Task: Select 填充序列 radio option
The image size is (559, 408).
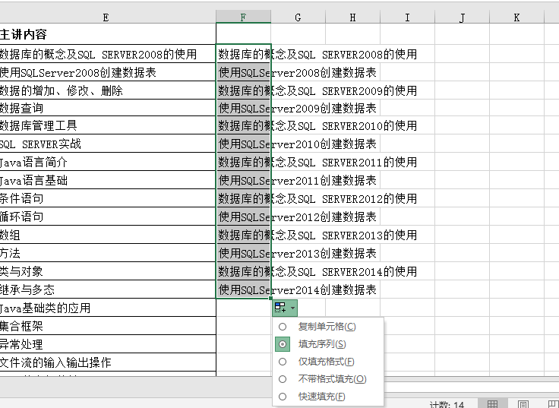Action: click(x=283, y=344)
